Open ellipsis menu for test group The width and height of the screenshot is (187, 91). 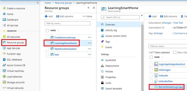point(89,55)
